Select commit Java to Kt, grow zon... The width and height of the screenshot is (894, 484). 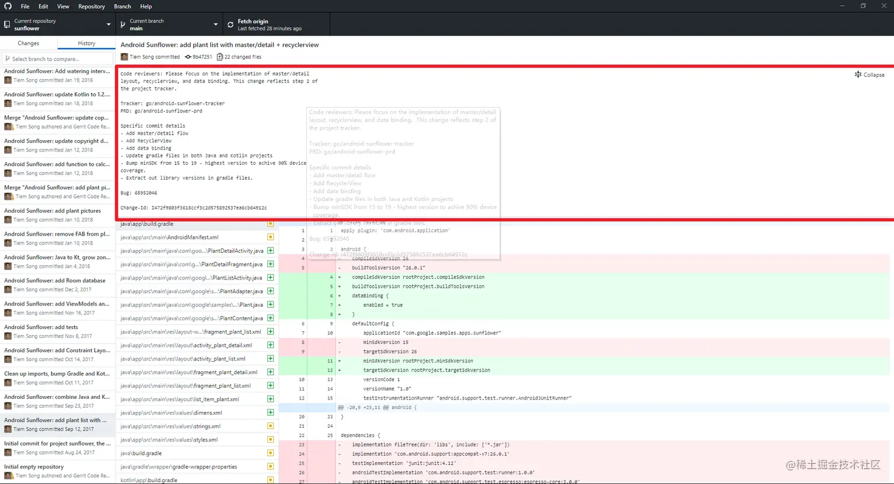(57, 262)
